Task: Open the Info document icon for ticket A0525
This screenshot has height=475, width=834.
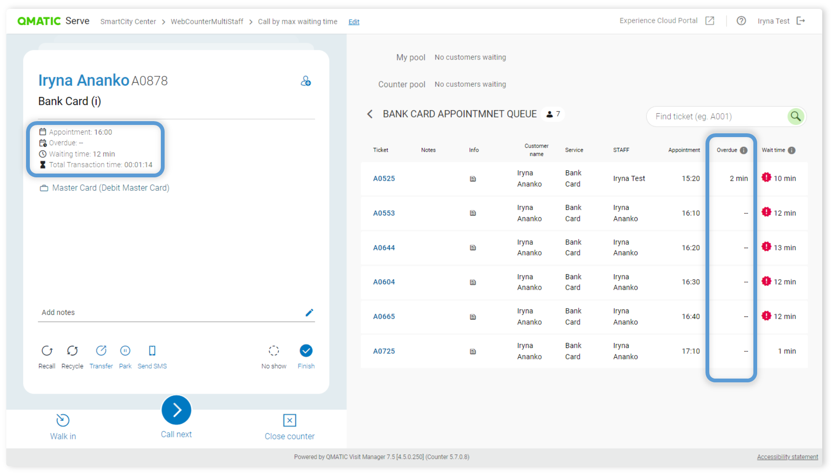Action: [x=473, y=178]
